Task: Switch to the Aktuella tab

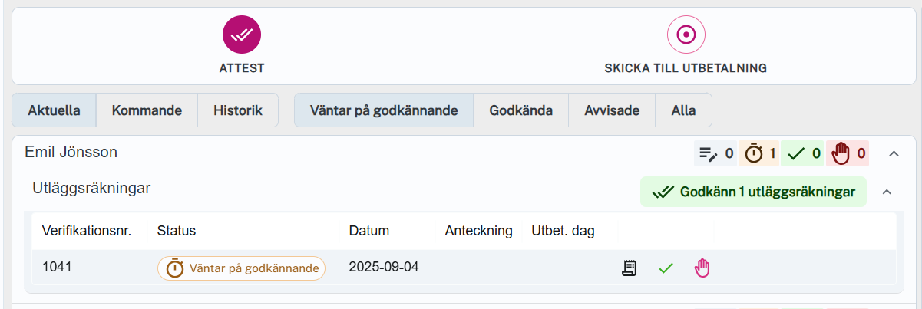Action: tap(54, 110)
